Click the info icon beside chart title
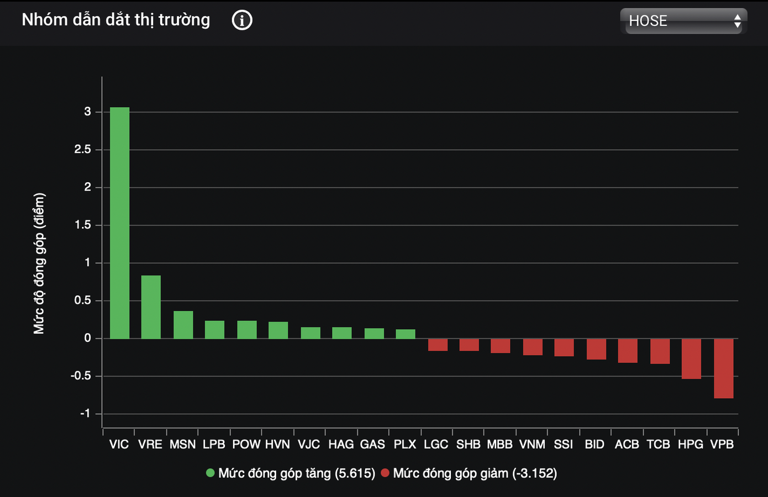768x497 pixels. tap(242, 20)
